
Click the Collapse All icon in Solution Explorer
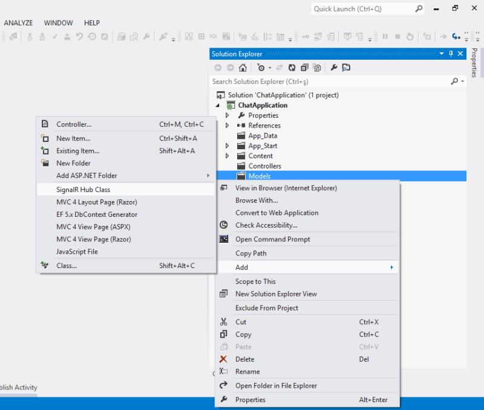304,67
